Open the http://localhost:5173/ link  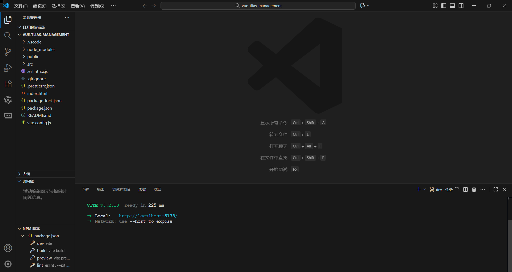click(x=148, y=216)
